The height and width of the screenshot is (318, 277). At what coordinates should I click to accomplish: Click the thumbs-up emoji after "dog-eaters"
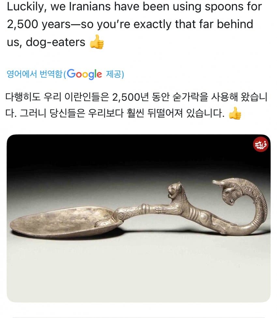click(97, 42)
